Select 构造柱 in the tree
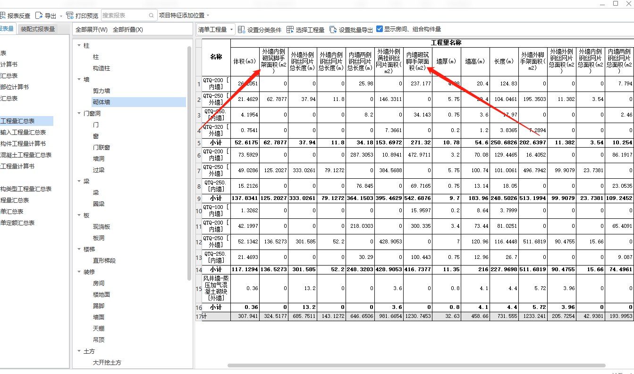 101,68
